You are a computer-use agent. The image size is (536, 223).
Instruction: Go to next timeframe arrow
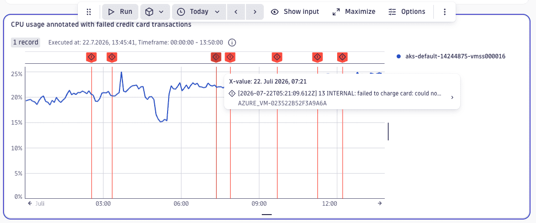pyautogui.click(x=255, y=12)
